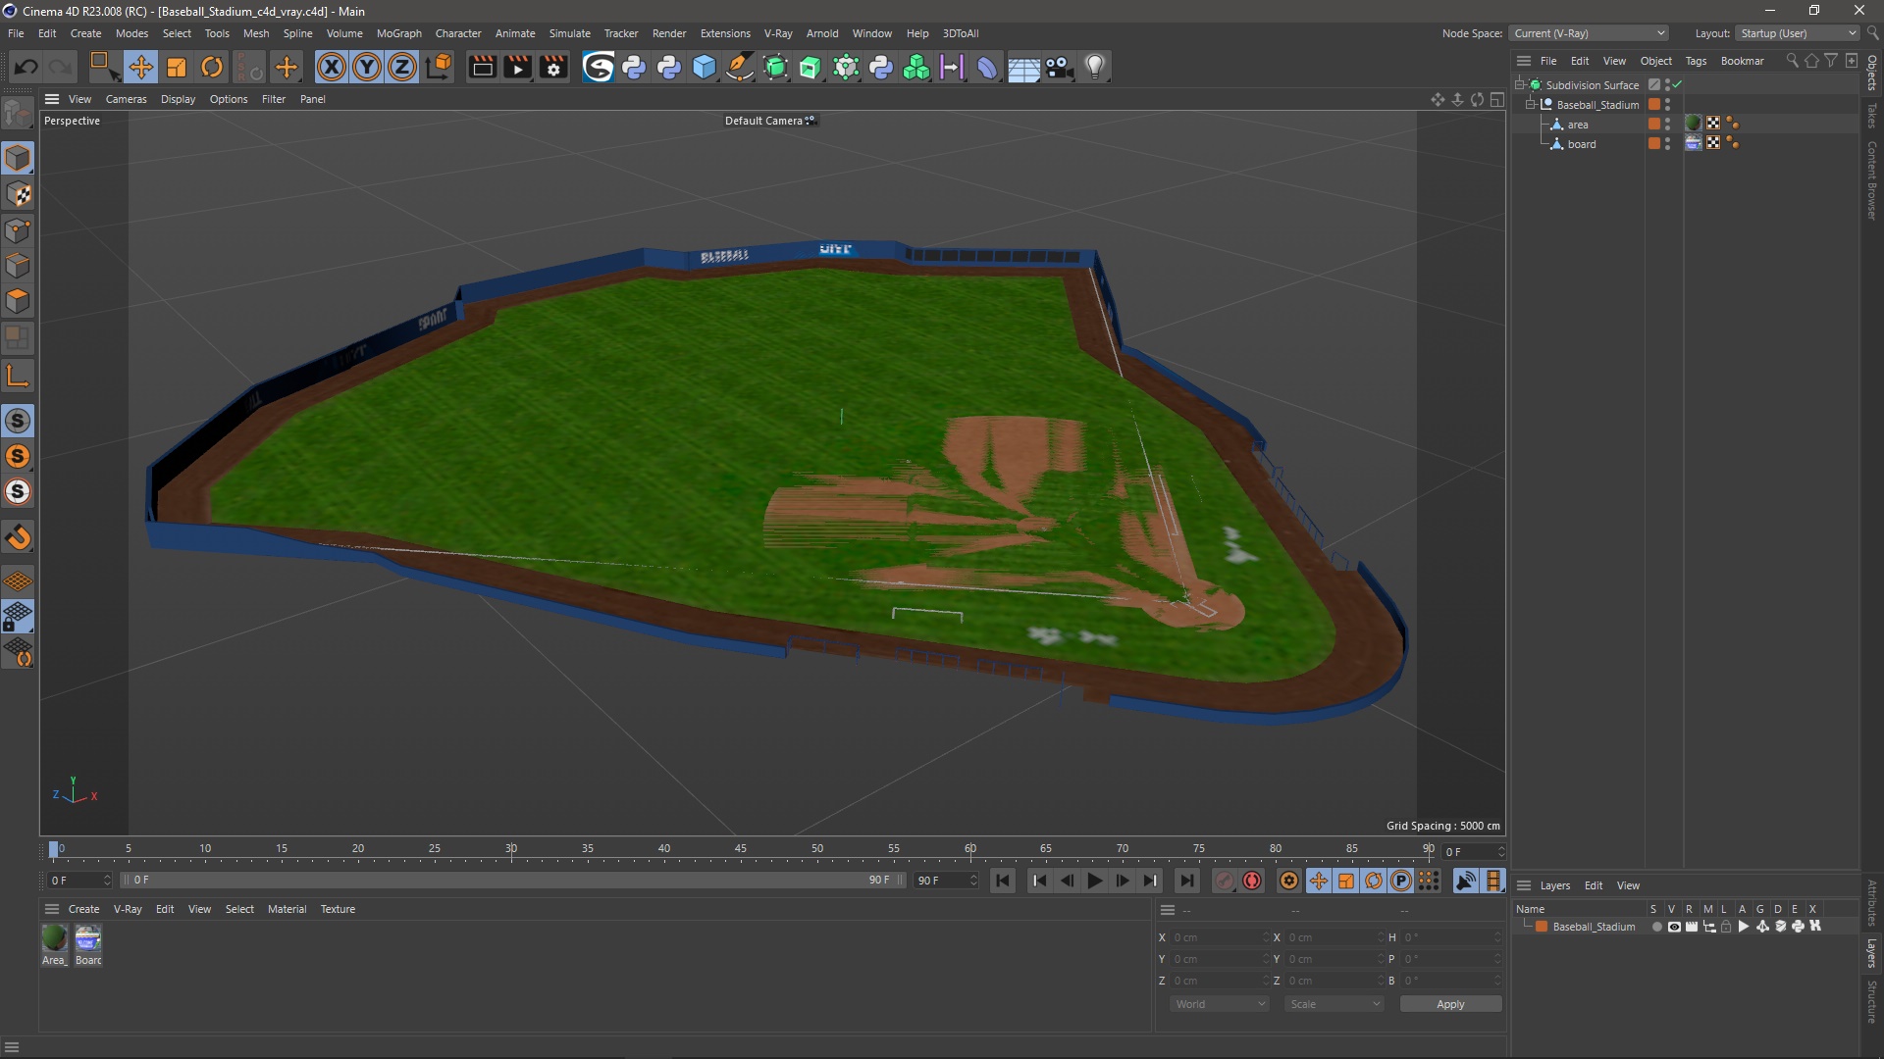Select the Rotate tool in top toolbar

[212, 67]
